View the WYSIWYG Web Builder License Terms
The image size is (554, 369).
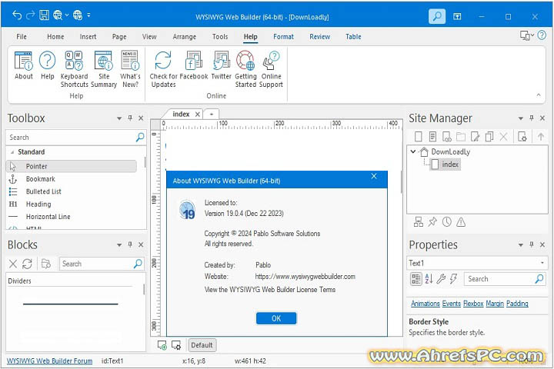click(x=270, y=290)
